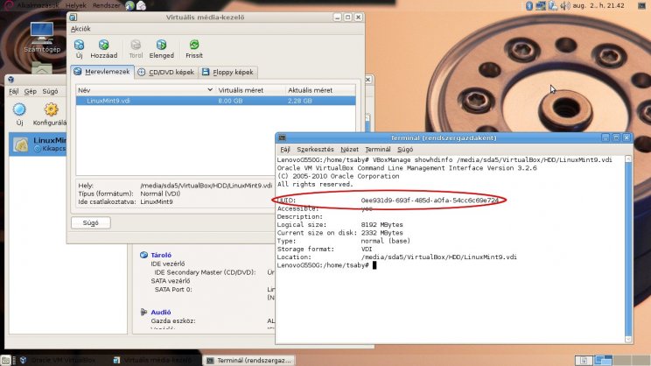Open the Szerkesztés menu in Terminal
The height and width of the screenshot is (366, 651).
[315, 149]
